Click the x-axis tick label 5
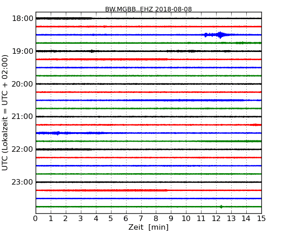297x237 pixels. (x=111, y=219)
